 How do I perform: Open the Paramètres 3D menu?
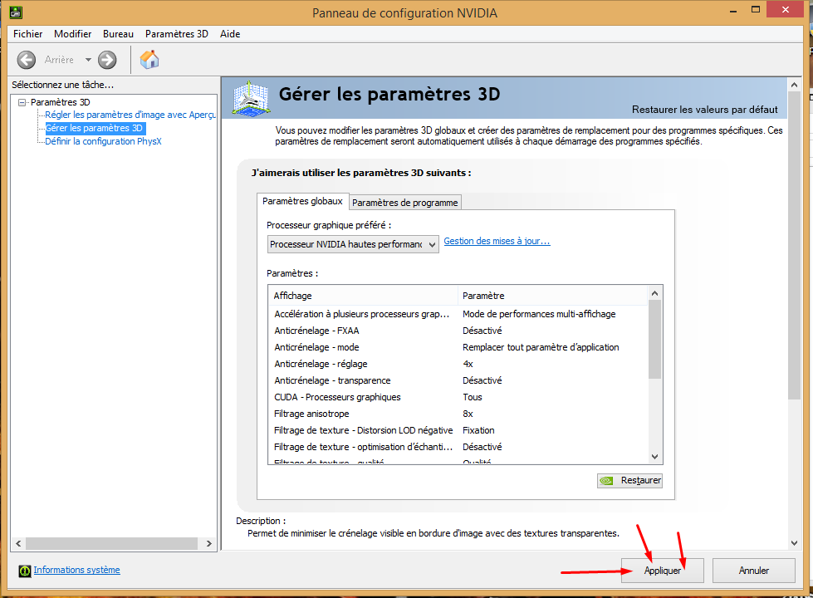point(177,34)
